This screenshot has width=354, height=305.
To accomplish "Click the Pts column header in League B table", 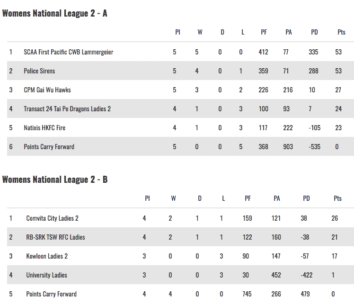I will click(337, 198).
